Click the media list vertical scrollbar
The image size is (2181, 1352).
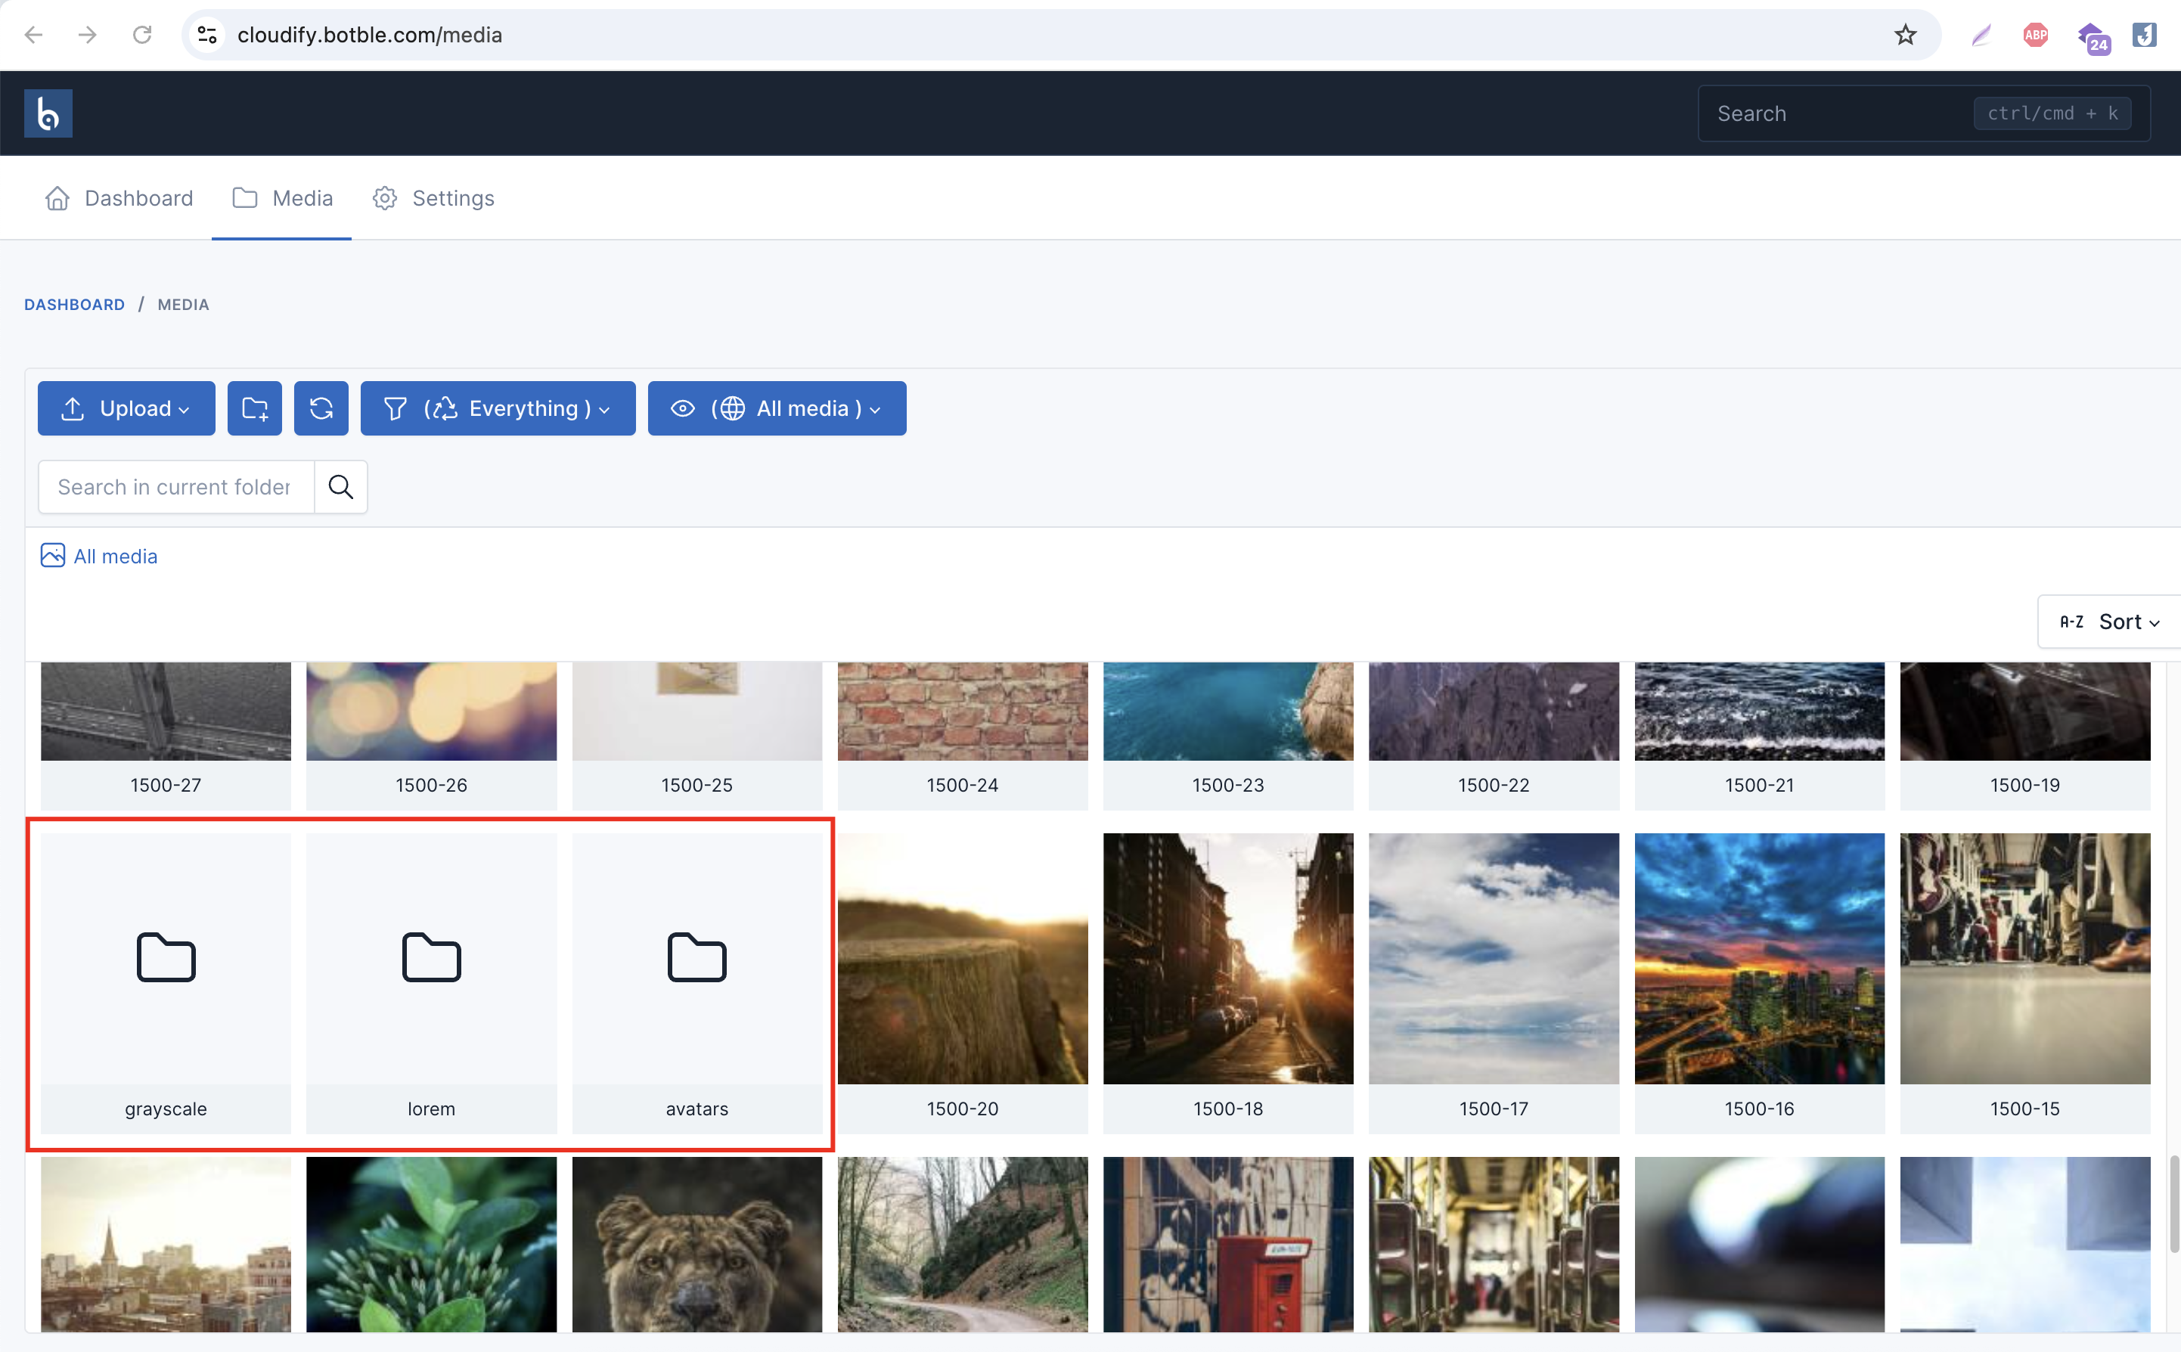coord(2174,1204)
